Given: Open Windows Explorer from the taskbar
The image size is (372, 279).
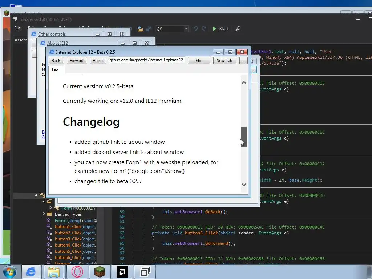Looking at the screenshot, I should pos(54,272).
